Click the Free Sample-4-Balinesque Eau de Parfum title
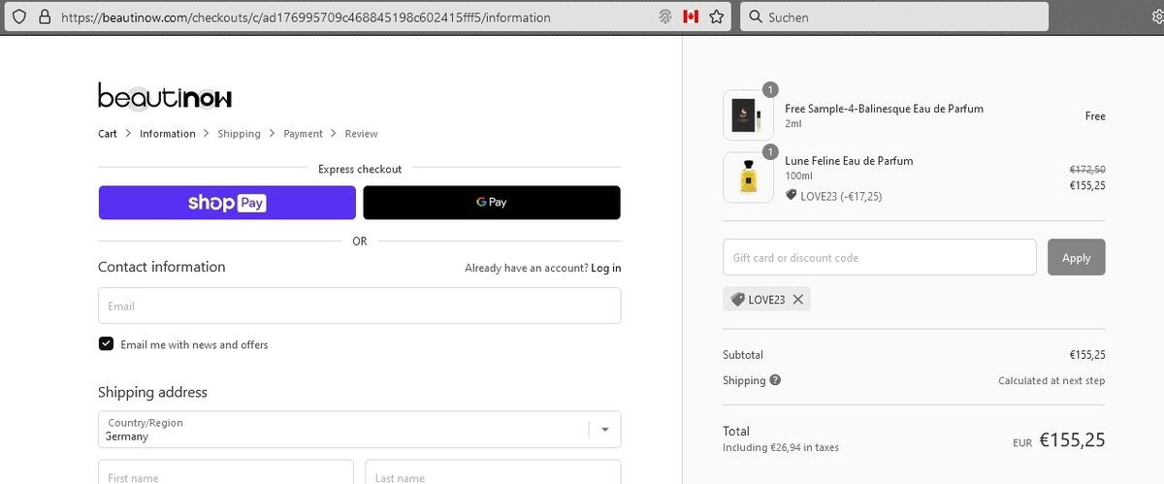The image size is (1164, 484). tap(884, 109)
